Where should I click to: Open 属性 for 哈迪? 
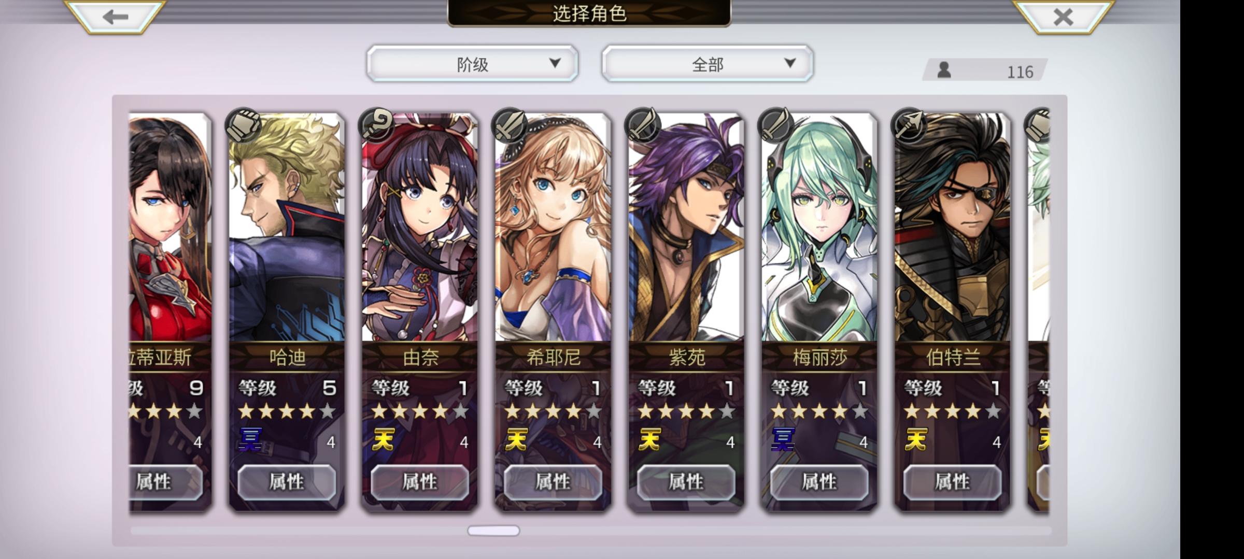pyautogui.click(x=287, y=482)
